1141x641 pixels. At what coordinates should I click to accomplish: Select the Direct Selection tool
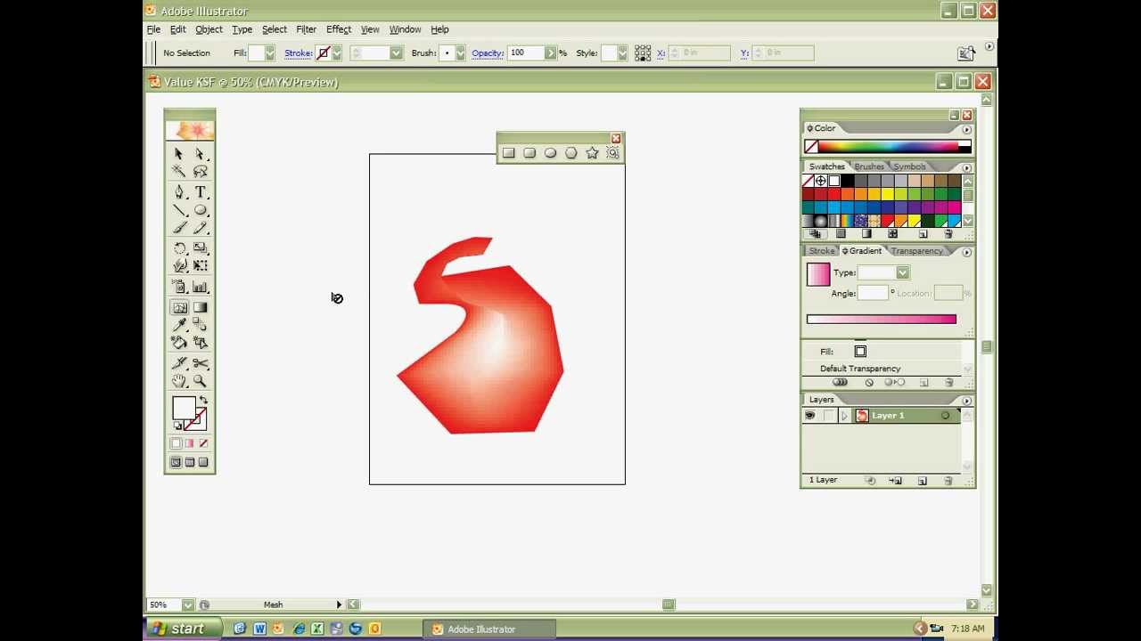200,154
